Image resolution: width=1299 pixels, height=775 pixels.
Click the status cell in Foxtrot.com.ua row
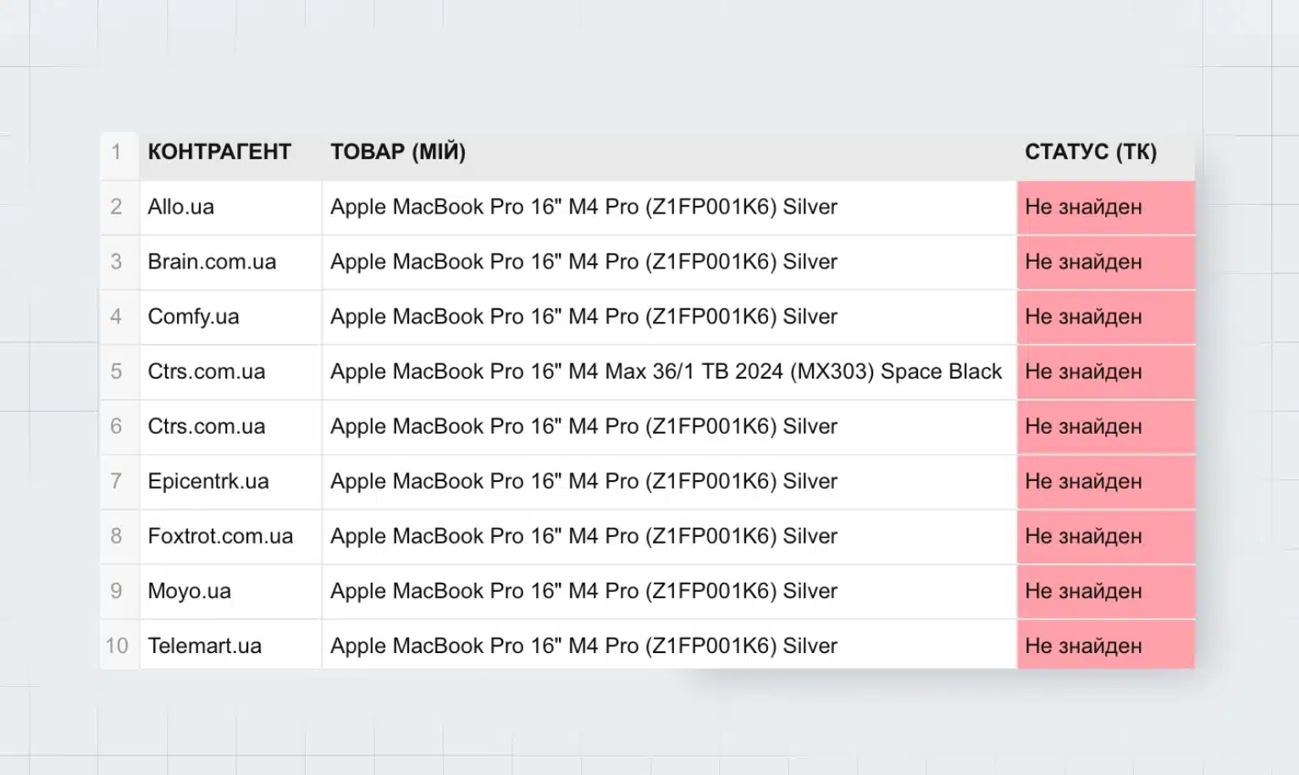click(1104, 536)
